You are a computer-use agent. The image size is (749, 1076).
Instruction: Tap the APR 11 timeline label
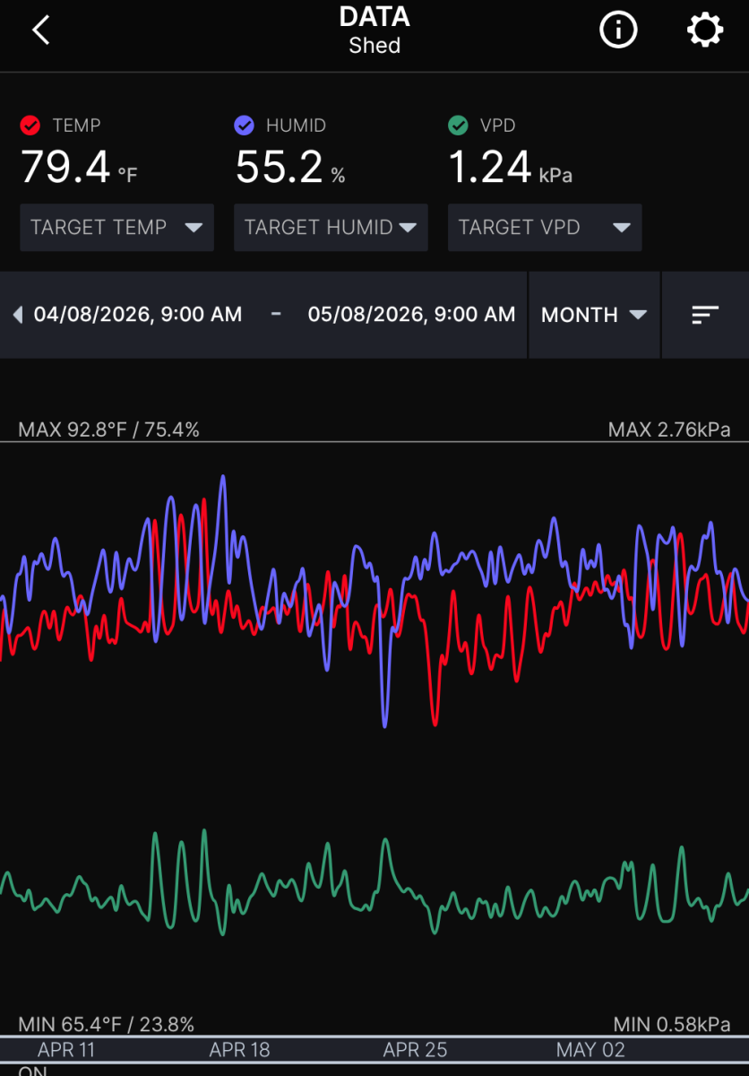click(x=66, y=1050)
